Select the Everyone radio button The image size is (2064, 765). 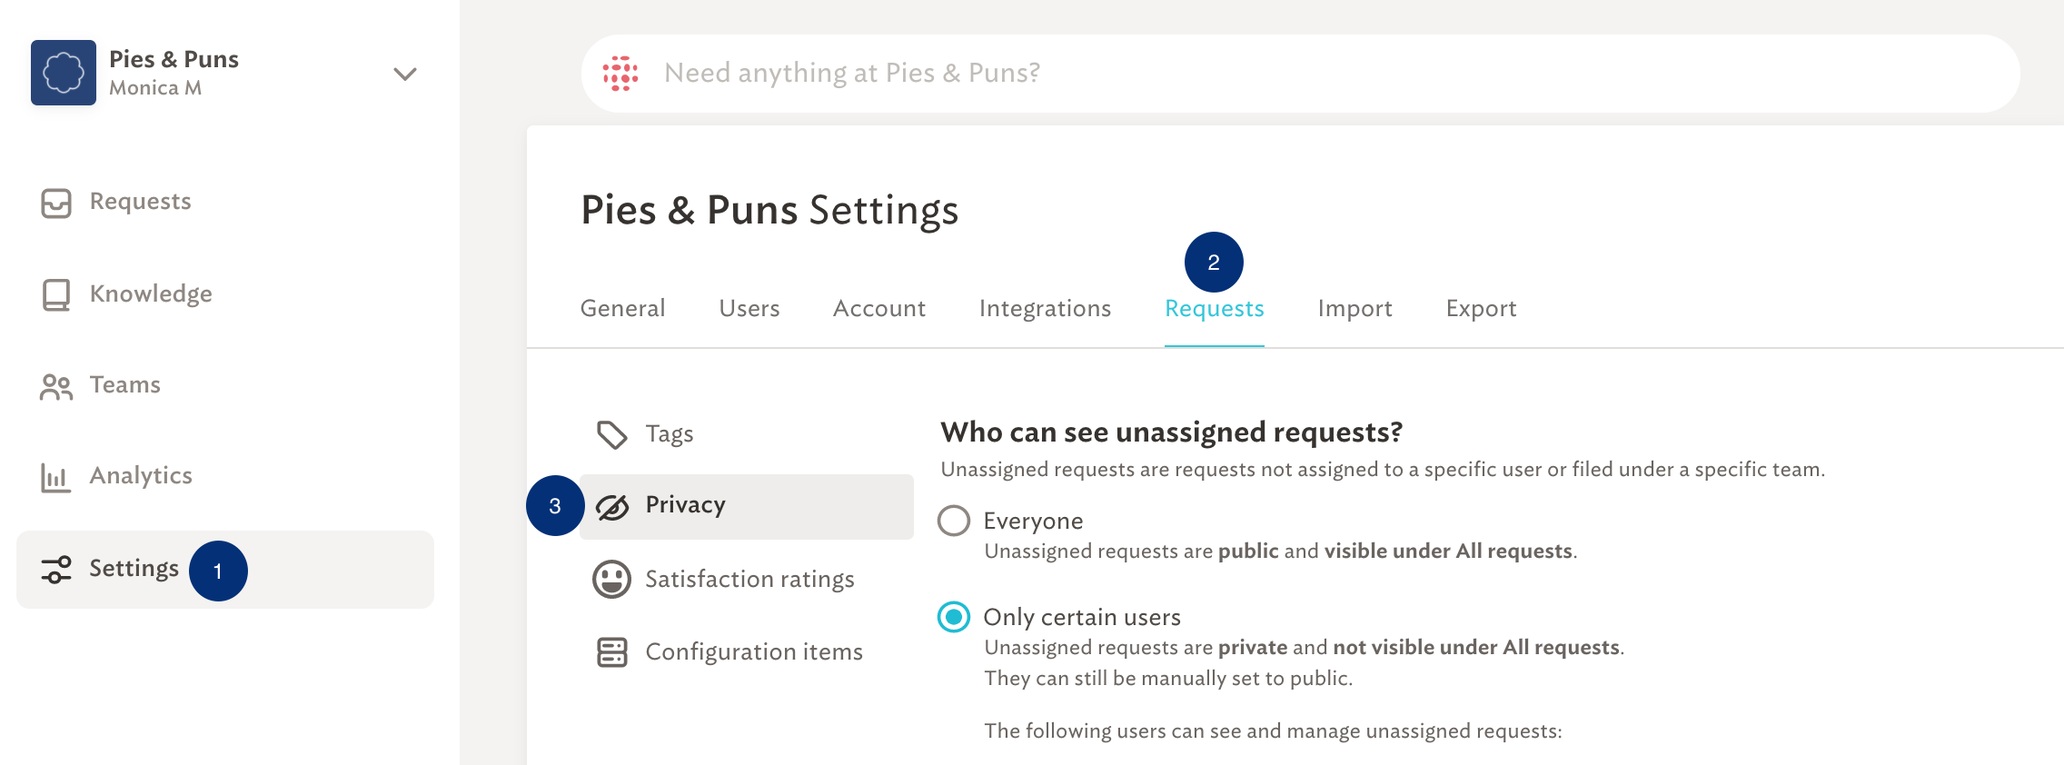954,521
